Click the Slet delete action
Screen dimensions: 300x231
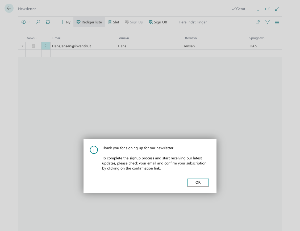point(114,22)
